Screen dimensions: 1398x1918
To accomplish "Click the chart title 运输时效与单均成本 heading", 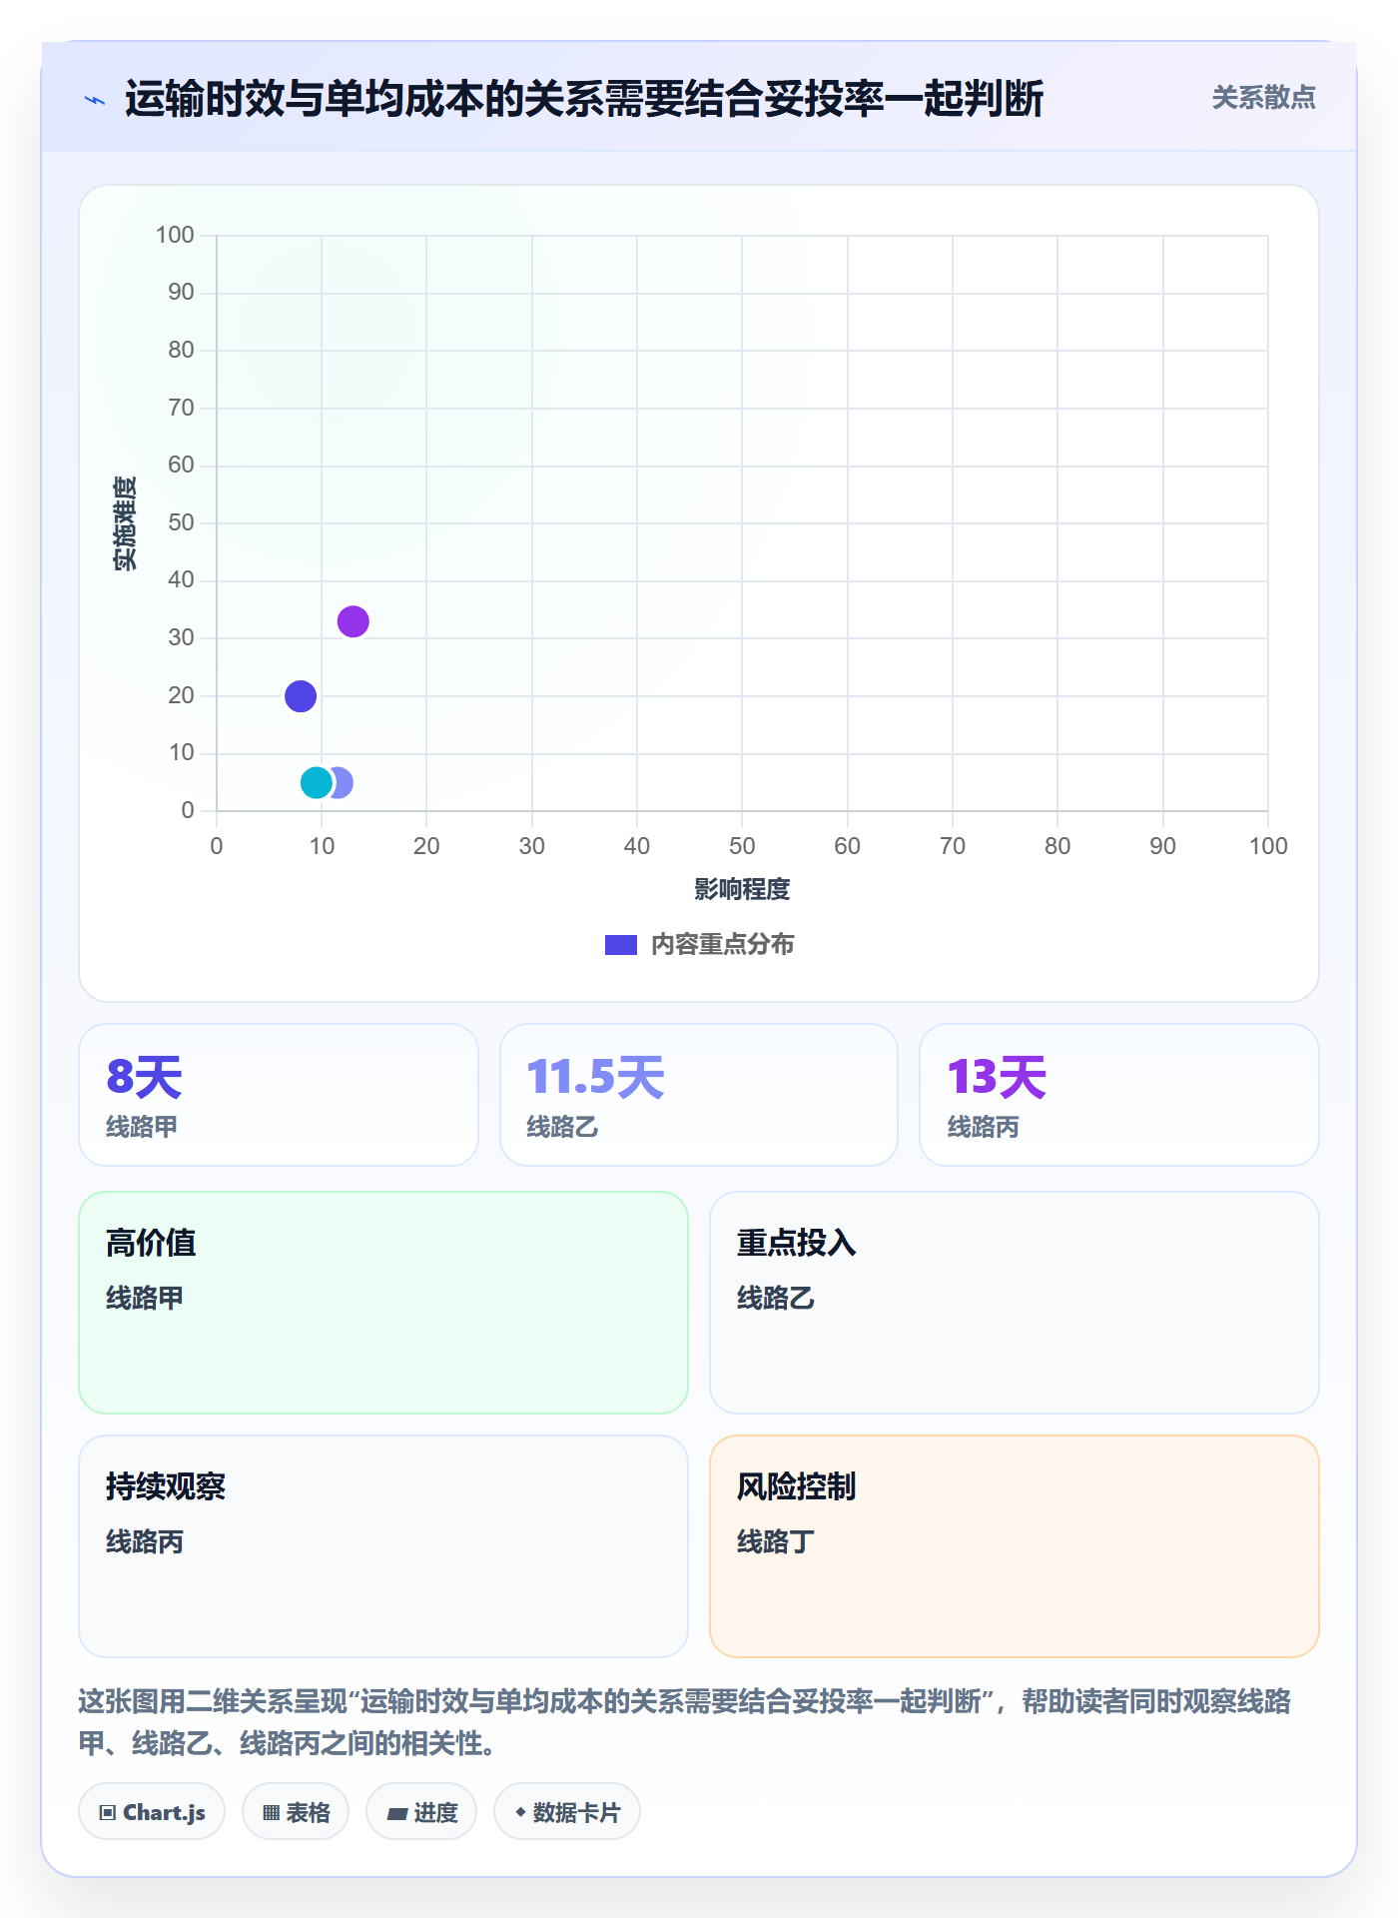I will (583, 99).
